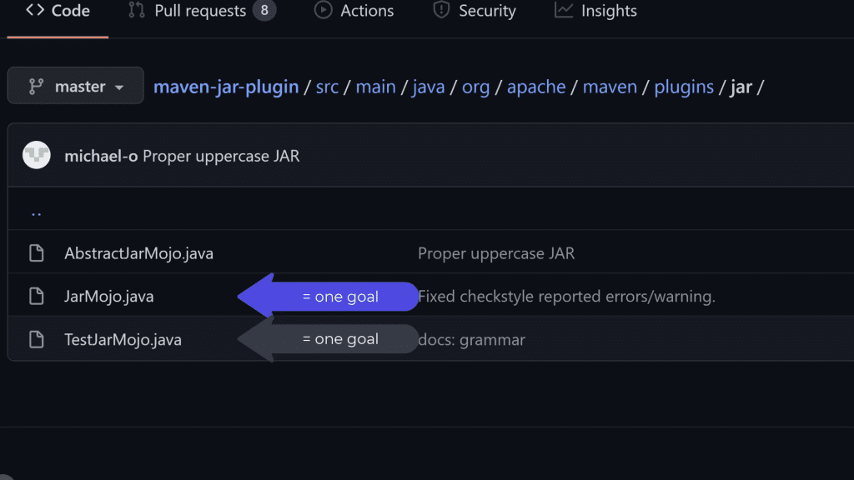
Task: Go up to the parent directory
Action: [36, 212]
